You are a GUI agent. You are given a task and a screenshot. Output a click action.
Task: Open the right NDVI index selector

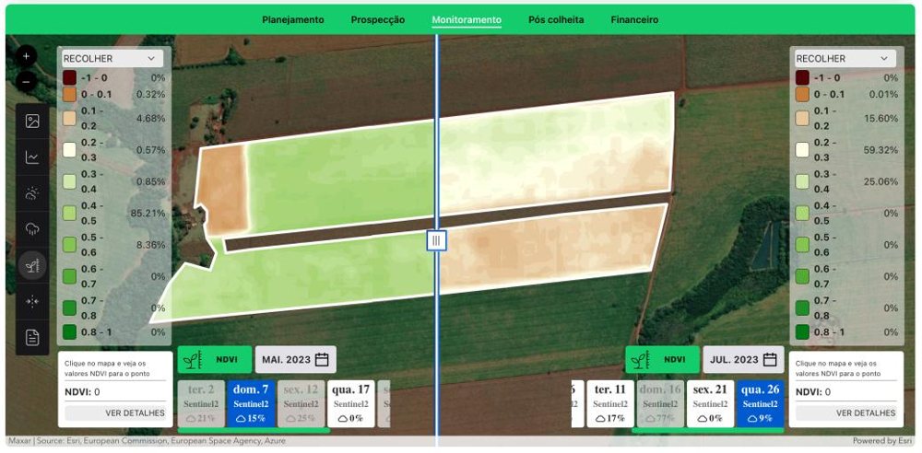(x=662, y=360)
